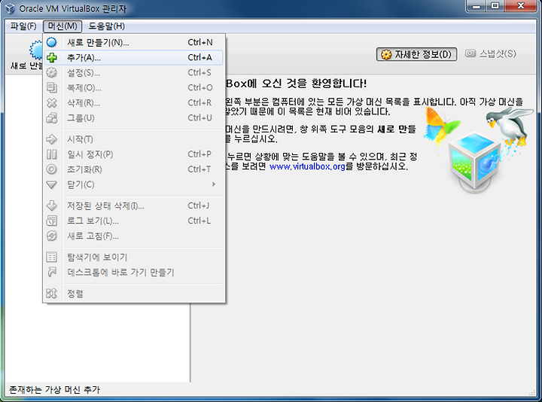Select 그룹(U) menu entry
The image size is (542, 402).
click(133, 118)
